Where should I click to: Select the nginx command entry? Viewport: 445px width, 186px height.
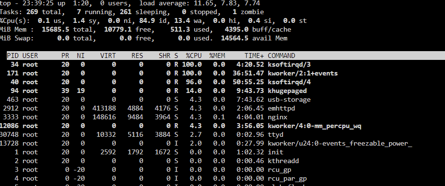click(278, 117)
